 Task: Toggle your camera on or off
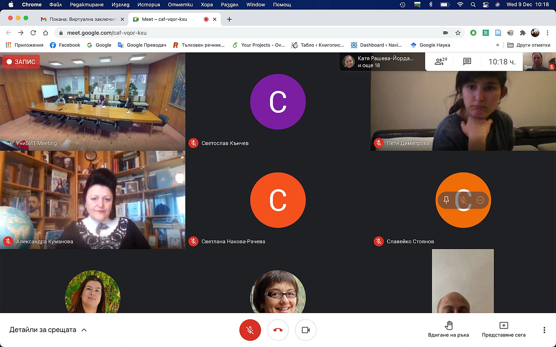pyautogui.click(x=305, y=330)
